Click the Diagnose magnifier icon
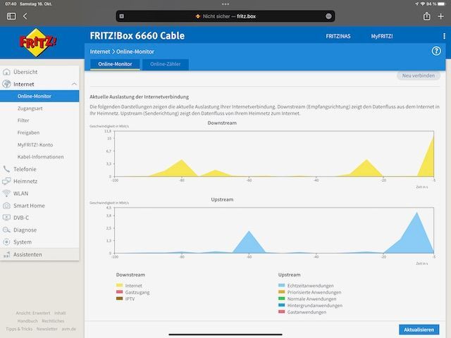 pos(6,230)
